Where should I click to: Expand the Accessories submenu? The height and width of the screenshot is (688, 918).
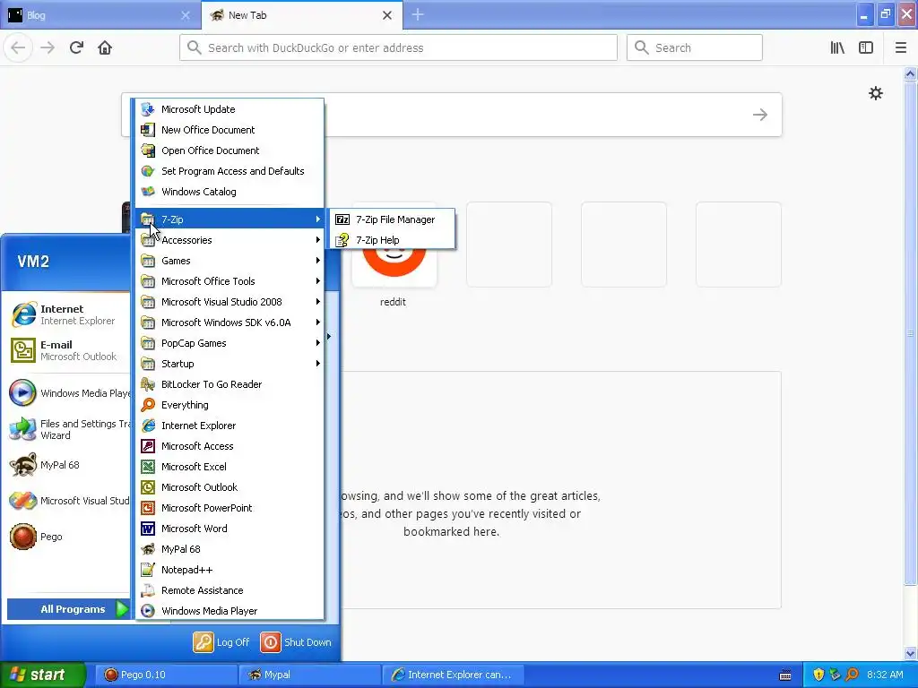click(229, 240)
